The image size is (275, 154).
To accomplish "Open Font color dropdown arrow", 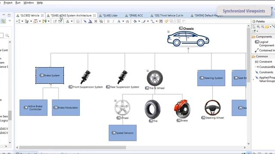I will tap(123, 21).
